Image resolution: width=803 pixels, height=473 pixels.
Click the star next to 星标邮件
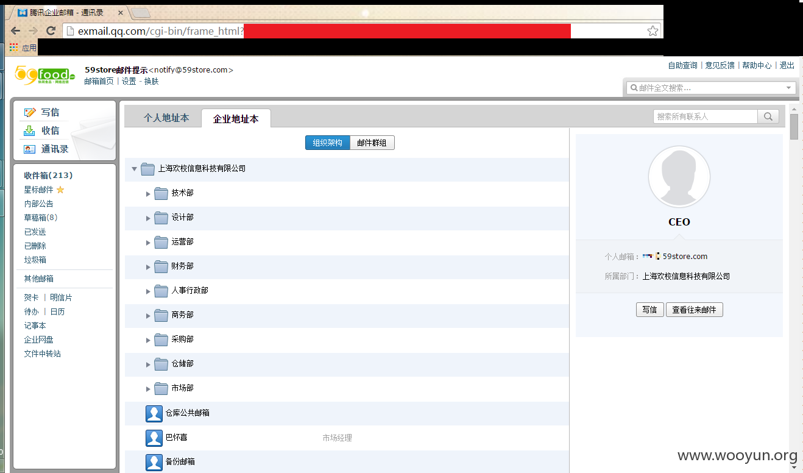point(60,190)
